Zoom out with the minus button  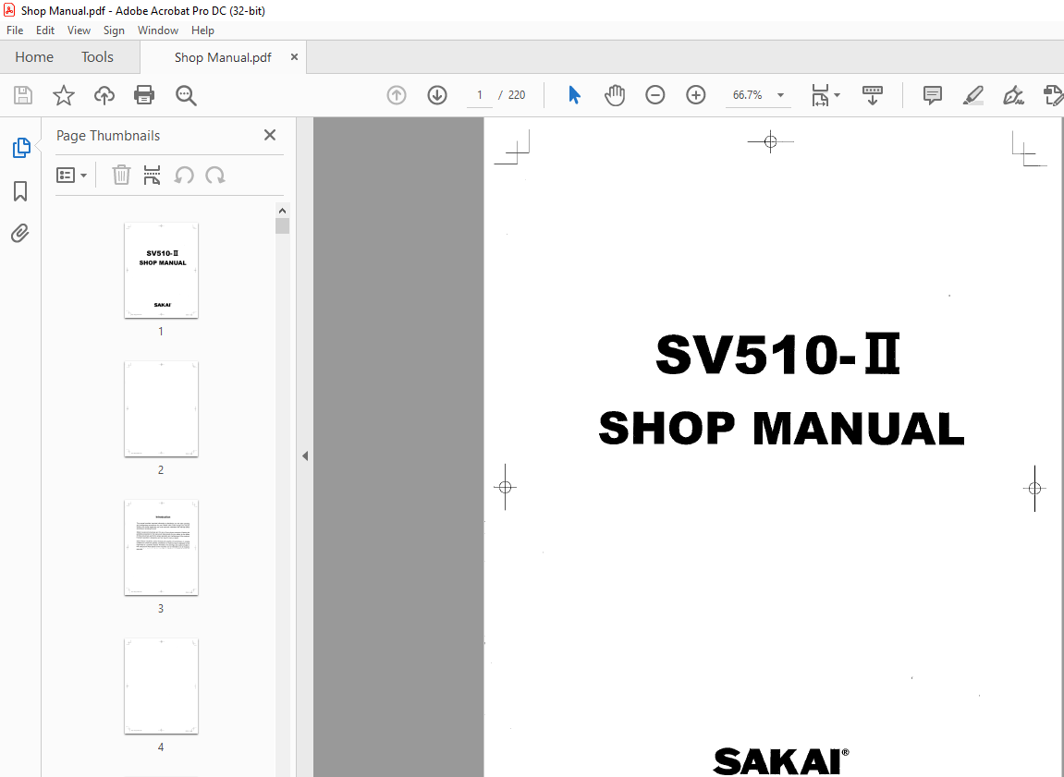click(x=654, y=95)
